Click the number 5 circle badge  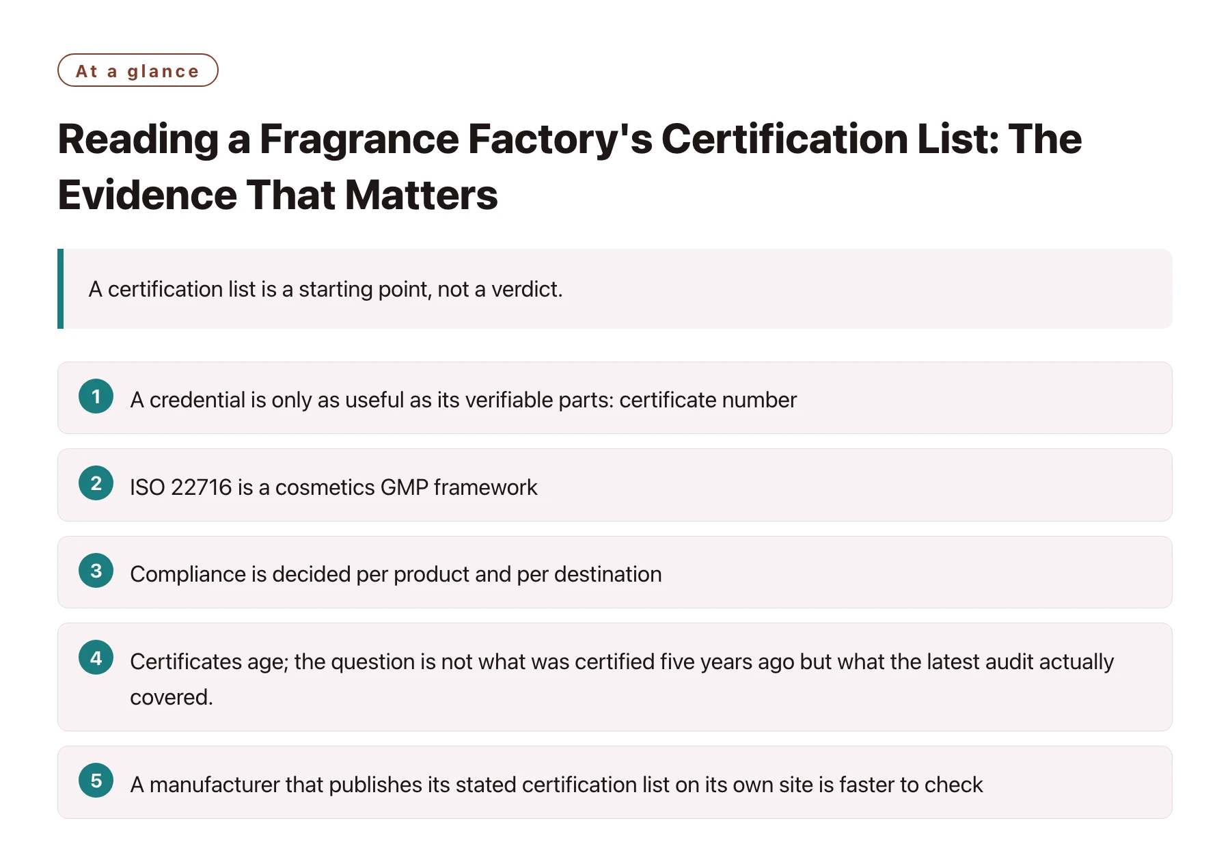96,781
